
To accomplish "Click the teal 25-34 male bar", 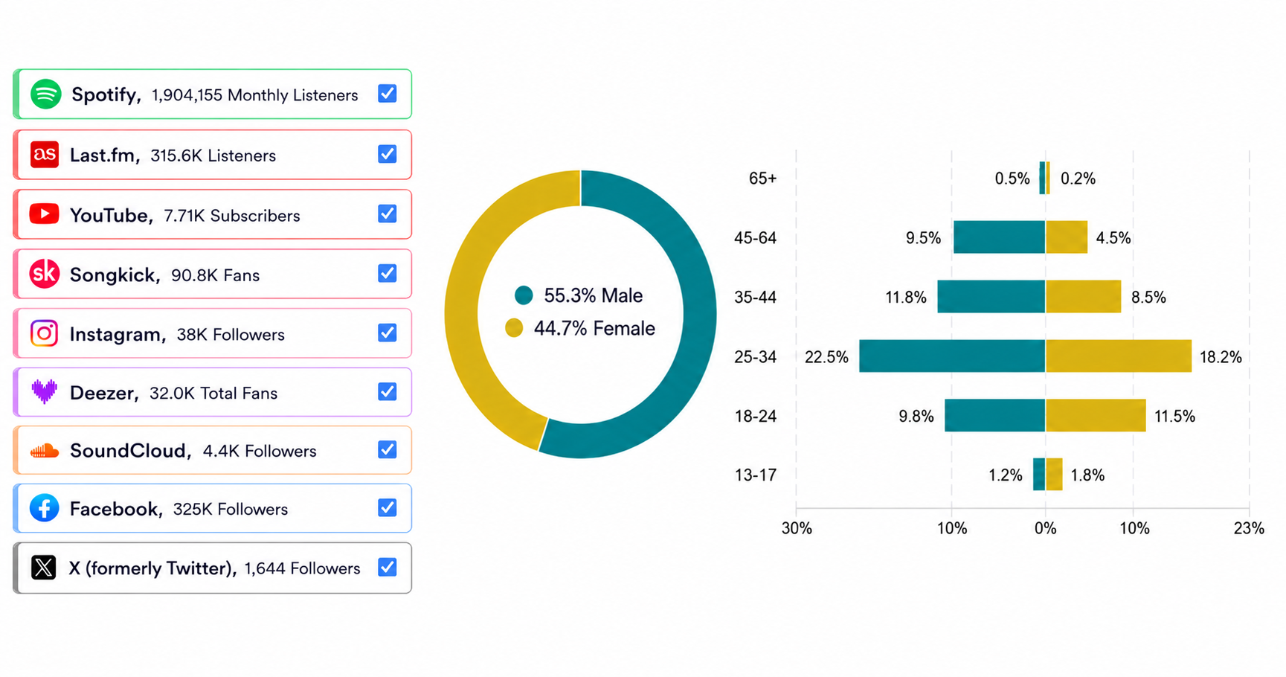I will tap(952, 356).
